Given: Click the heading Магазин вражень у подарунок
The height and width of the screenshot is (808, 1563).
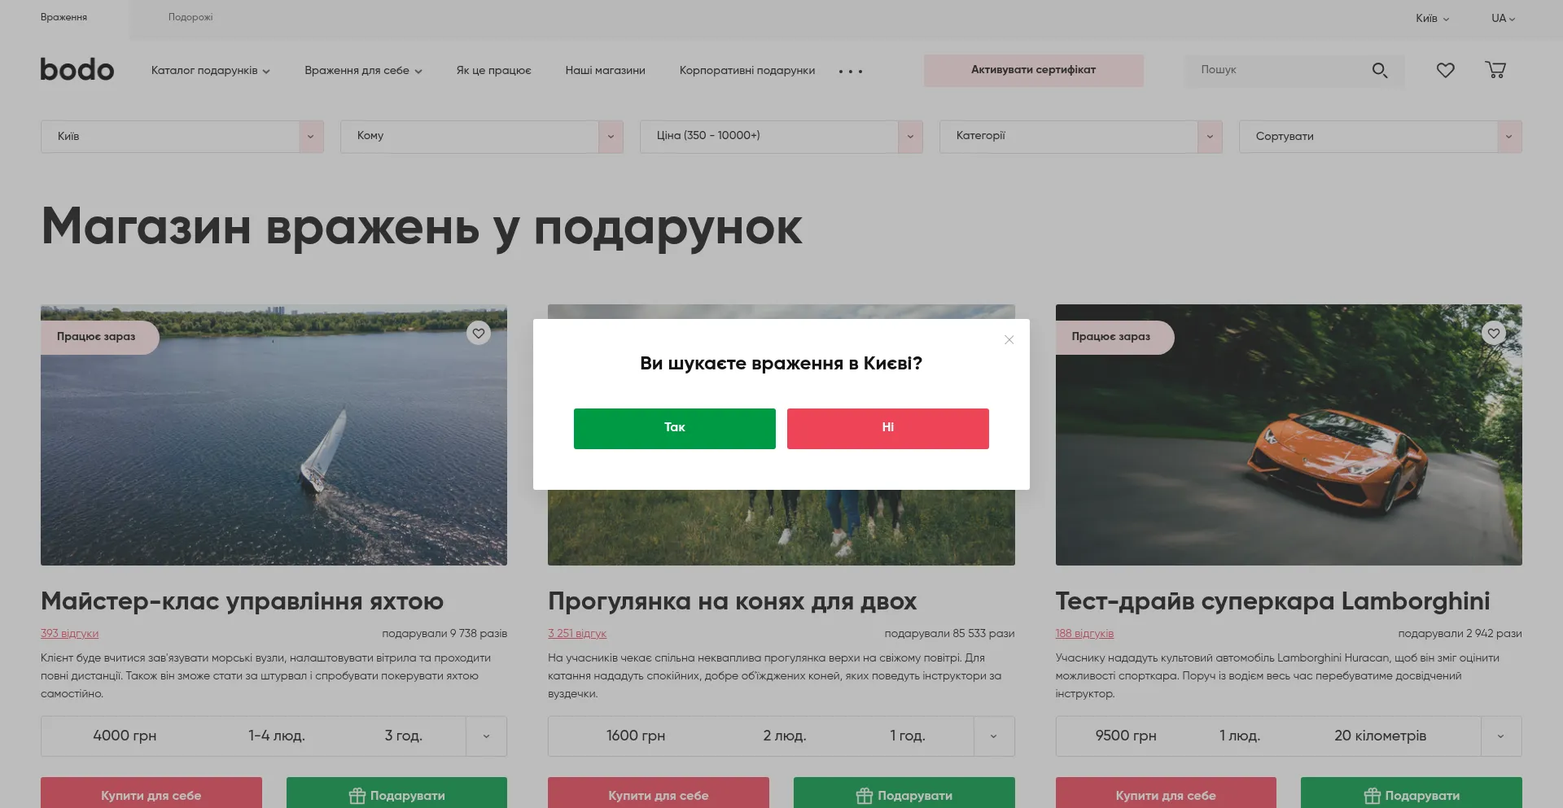Looking at the screenshot, I should pyautogui.click(x=422, y=228).
